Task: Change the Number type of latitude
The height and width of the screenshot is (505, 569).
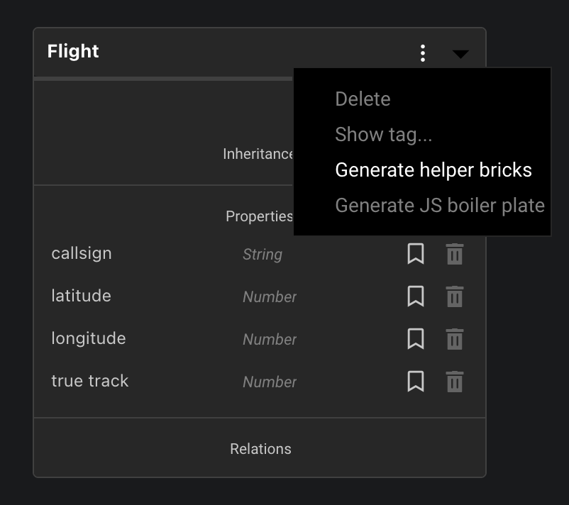Action: (x=270, y=297)
